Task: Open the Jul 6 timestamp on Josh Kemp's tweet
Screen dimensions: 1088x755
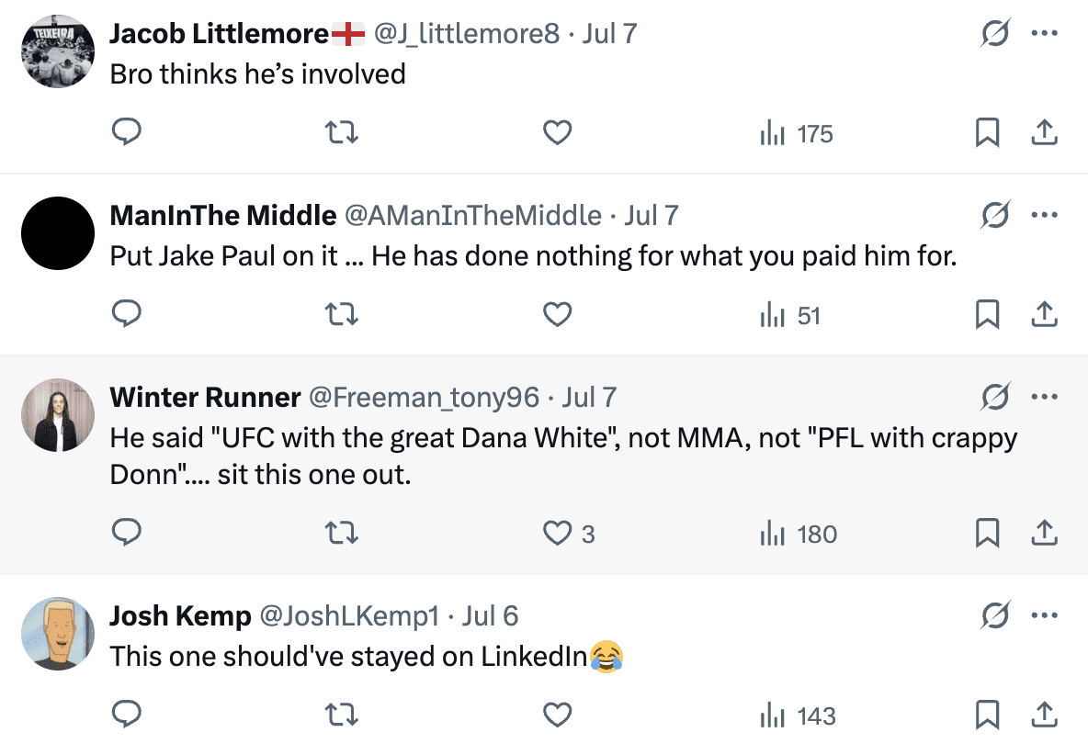Action: point(490,615)
